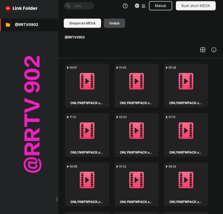This screenshot has width=223, height=214.
Task: Select file name under 11:12 video
Action: (x=87, y=152)
